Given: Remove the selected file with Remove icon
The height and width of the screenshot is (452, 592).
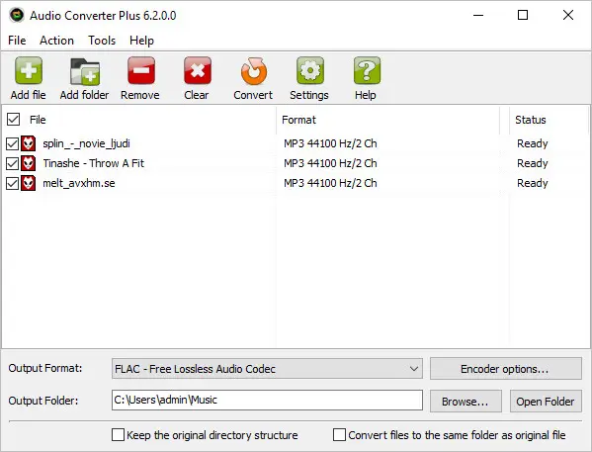Looking at the screenshot, I should [x=140, y=70].
